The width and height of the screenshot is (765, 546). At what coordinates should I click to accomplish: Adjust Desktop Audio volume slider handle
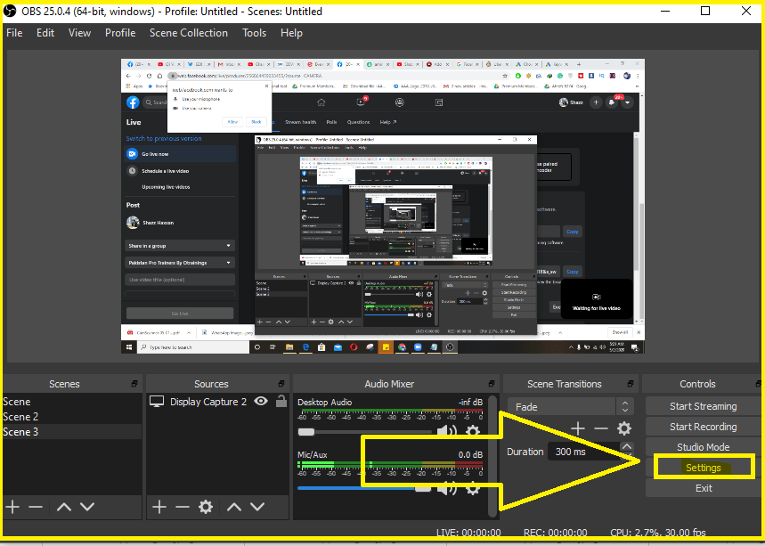click(305, 432)
